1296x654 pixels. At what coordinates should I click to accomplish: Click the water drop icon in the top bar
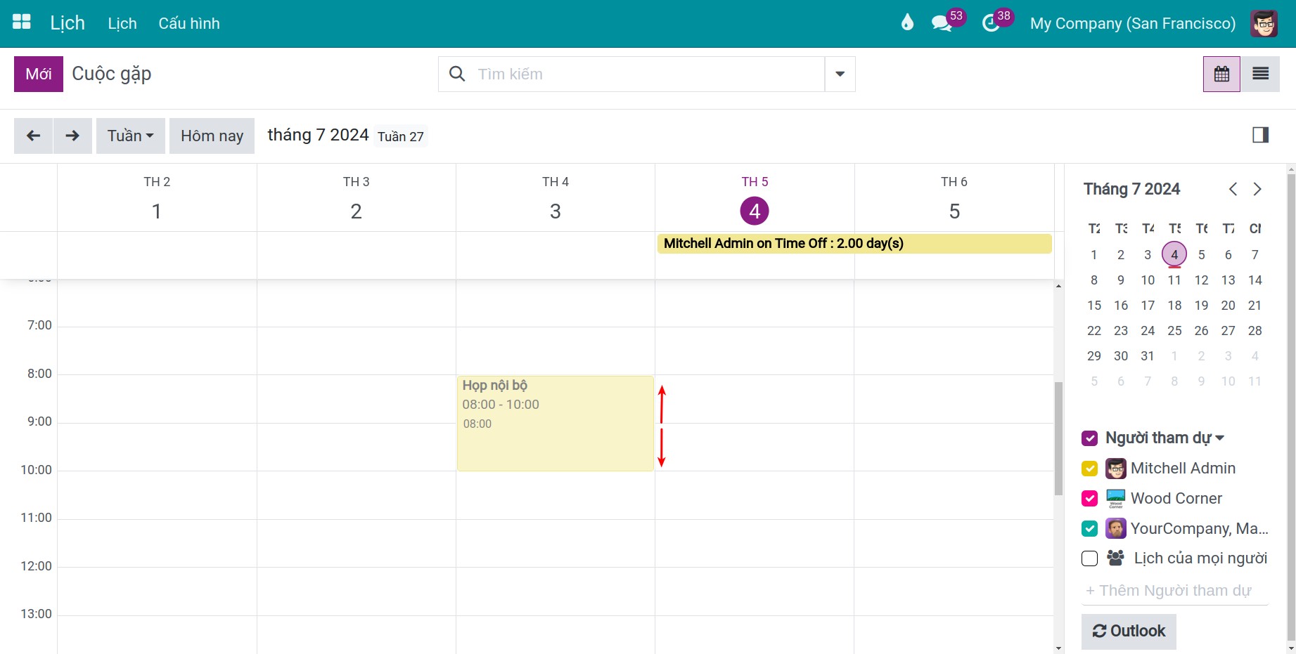(x=907, y=23)
